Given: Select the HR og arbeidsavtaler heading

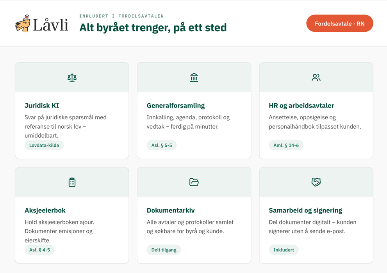Looking at the screenshot, I should coord(301,106).
